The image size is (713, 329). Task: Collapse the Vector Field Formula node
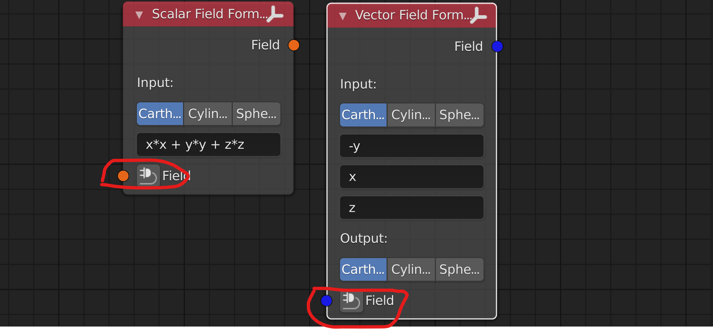coord(343,16)
